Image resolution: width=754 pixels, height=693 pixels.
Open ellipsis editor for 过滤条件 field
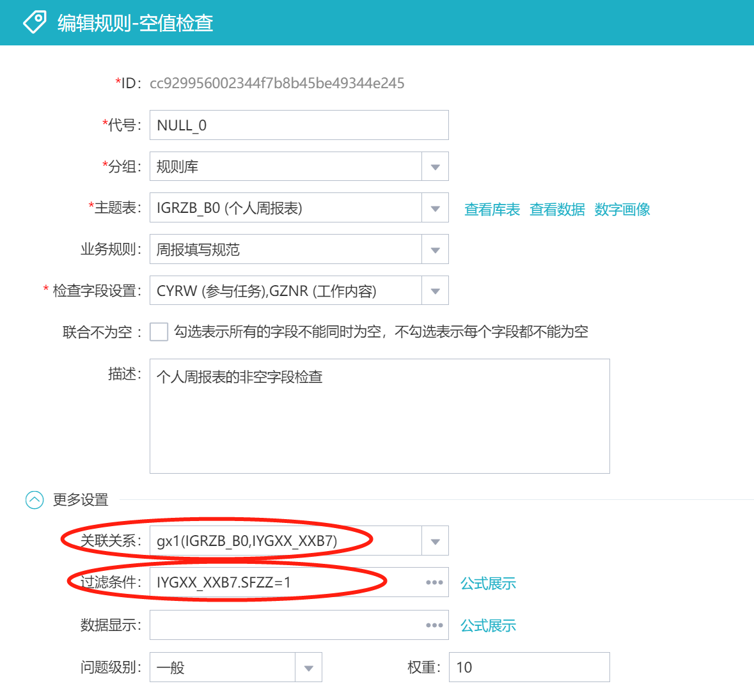[x=434, y=582]
